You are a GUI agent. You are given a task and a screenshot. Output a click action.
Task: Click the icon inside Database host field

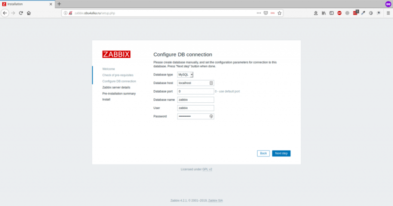tap(211, 83)
